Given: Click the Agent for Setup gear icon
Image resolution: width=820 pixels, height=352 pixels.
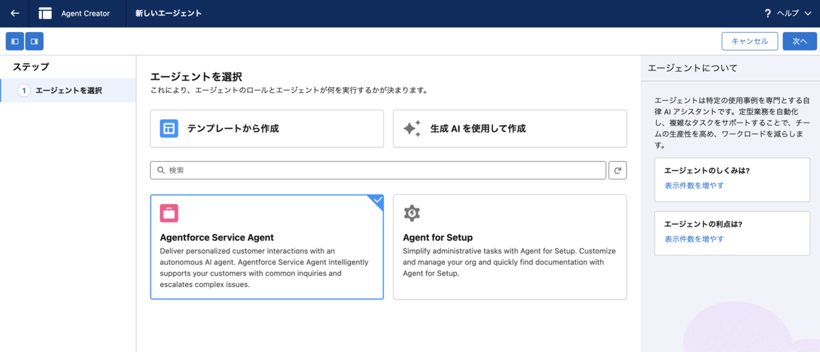Looking at the screenshot, I should coord(412,213).
